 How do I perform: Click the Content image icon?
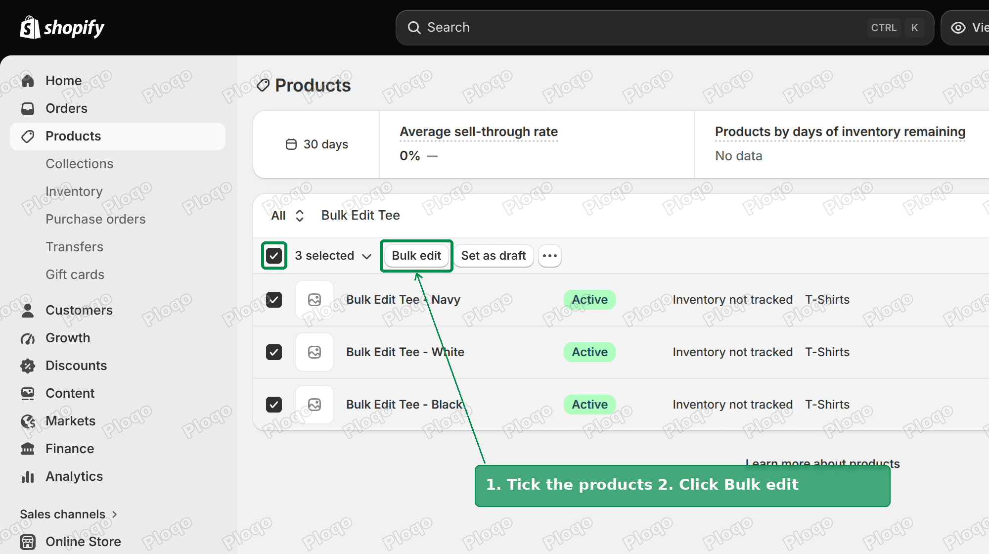pyautogui.click(x=28, y=393)
